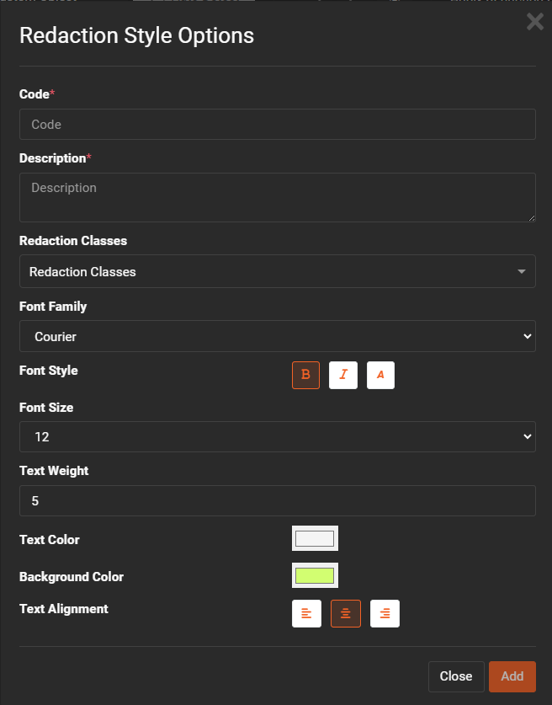Align text to the left
The height and width of the screenshot is (705, 552).
pos(306,614)
